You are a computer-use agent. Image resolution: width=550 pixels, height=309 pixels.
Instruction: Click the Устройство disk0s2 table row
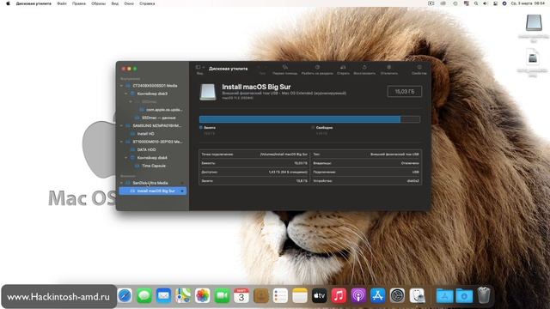click(366, 181)
